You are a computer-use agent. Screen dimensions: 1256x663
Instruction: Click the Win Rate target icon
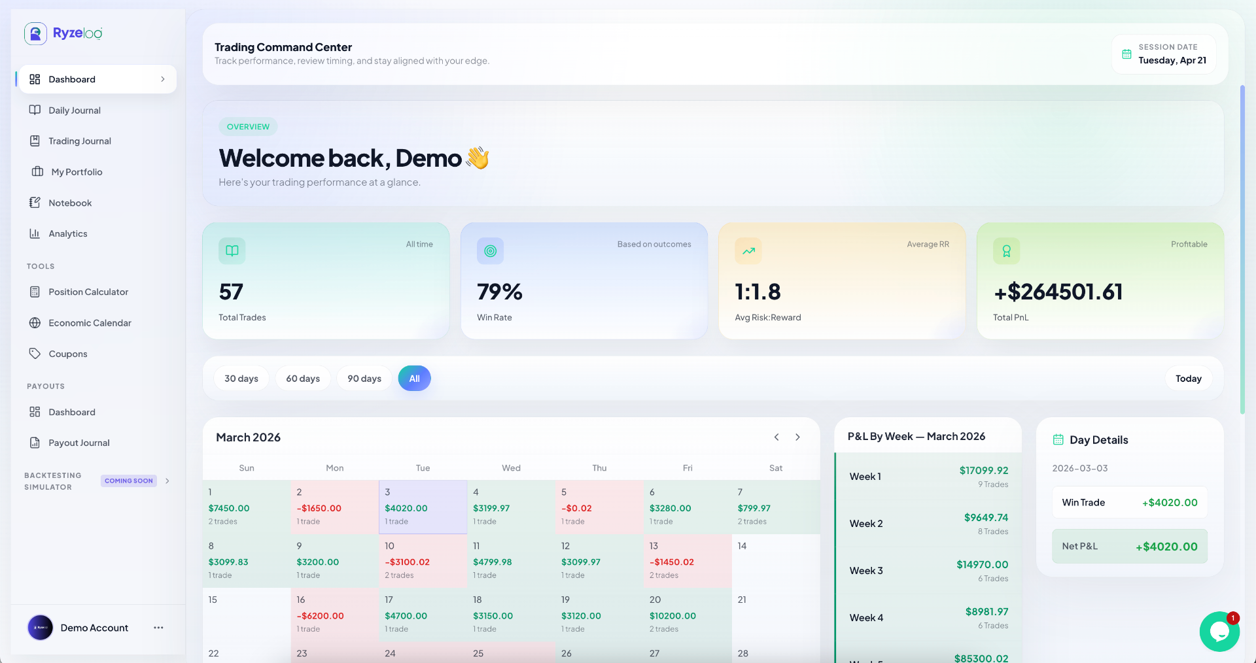coord(490,250)
